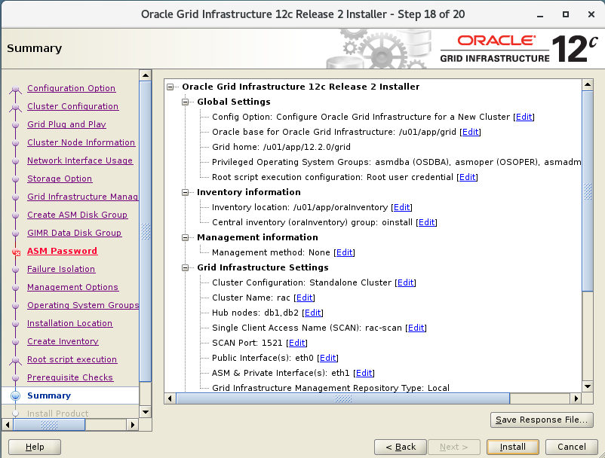Edit the Central inventory group
The image size is (605, 458).
pos(426,222)
